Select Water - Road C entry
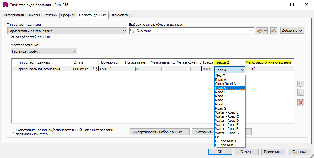 point(230,116)
